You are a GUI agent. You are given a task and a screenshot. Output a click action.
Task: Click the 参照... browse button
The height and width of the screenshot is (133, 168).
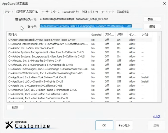[152, 19]
